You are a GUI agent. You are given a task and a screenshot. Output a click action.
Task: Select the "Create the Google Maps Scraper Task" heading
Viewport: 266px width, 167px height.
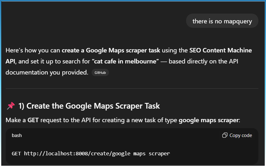click(x=93, y=106)
